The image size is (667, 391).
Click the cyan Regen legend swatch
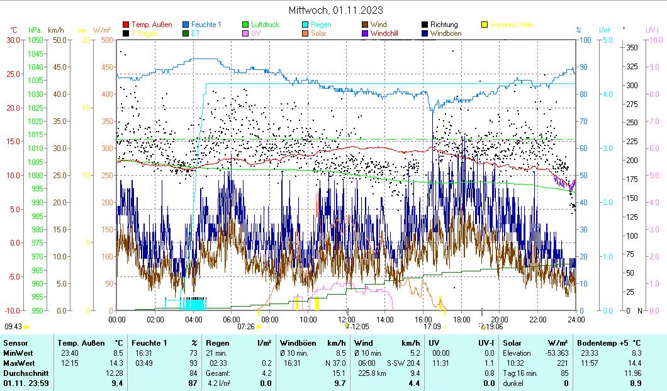tap(305, 25)
